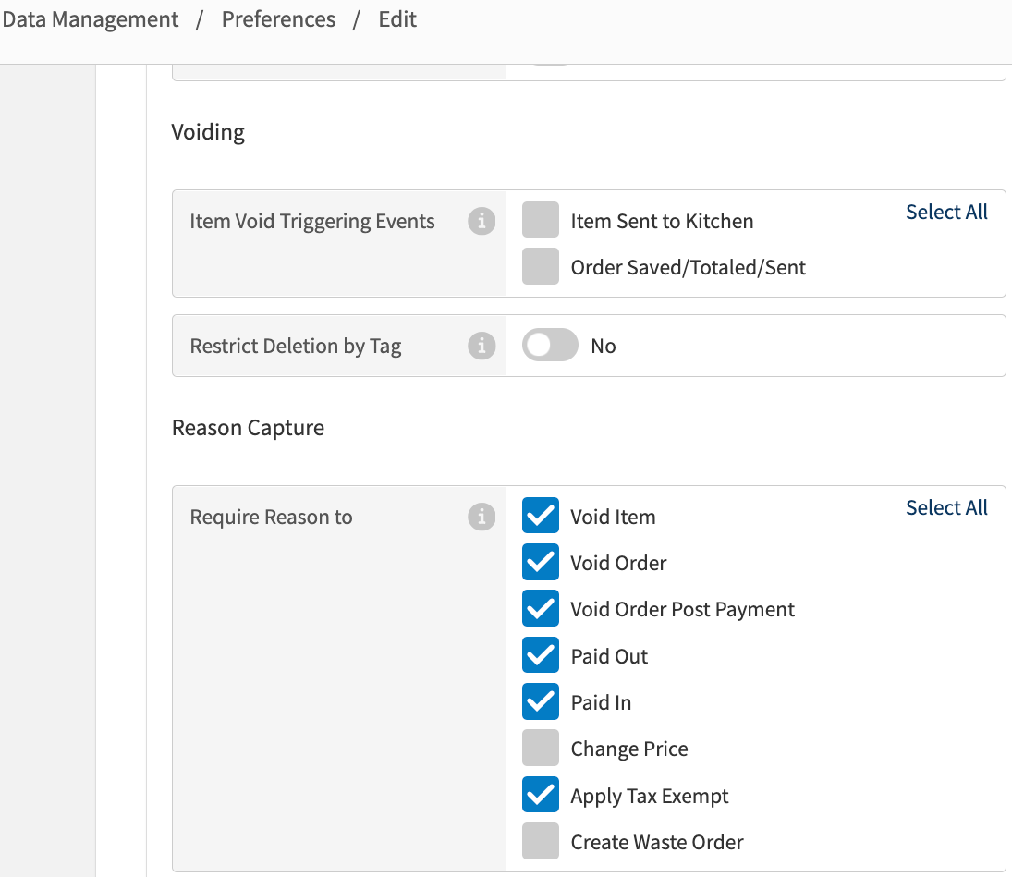Check the Order Saved/Totaled/Sent option
Viewport: 1012px width, 877px height.
click(x=541, y=267)
